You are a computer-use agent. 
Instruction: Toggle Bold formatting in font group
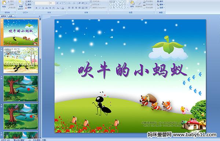pos(36,8)
